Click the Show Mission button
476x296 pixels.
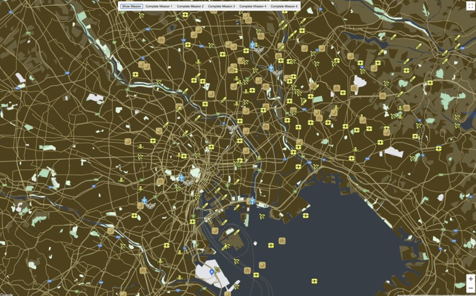pyautogui.click(x=131, y=6)
